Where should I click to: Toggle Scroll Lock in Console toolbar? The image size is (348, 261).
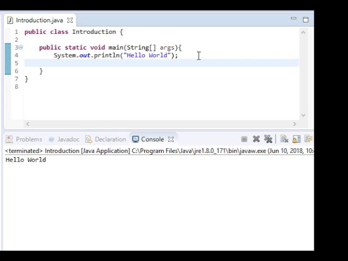[x=296, y=139]
